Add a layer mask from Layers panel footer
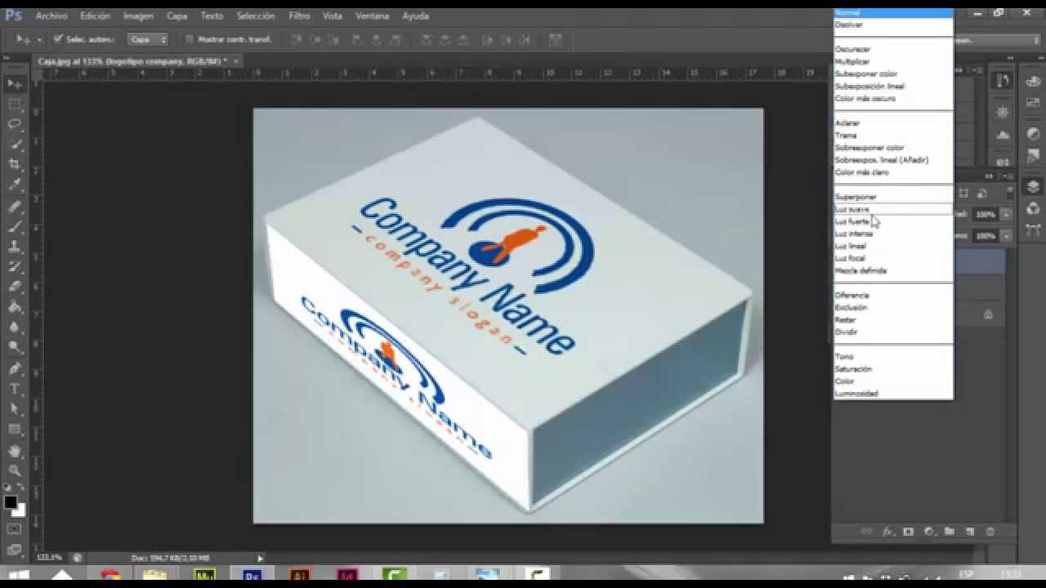Screen dimensions: 1046x588 [x=908, y=532]
